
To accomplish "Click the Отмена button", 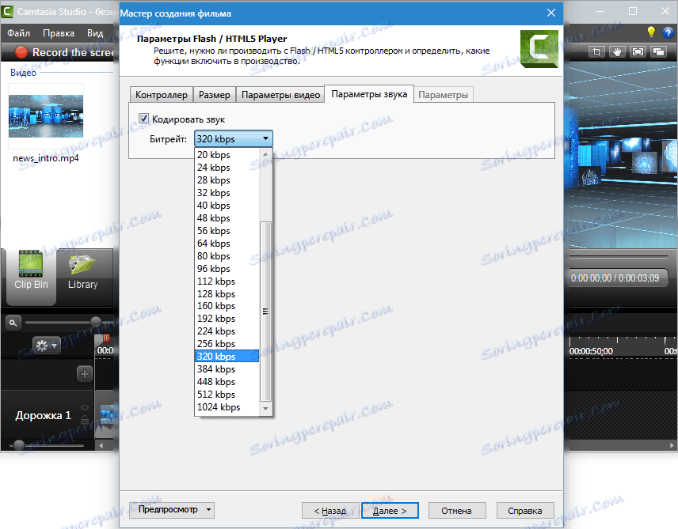I will [457, 510].
